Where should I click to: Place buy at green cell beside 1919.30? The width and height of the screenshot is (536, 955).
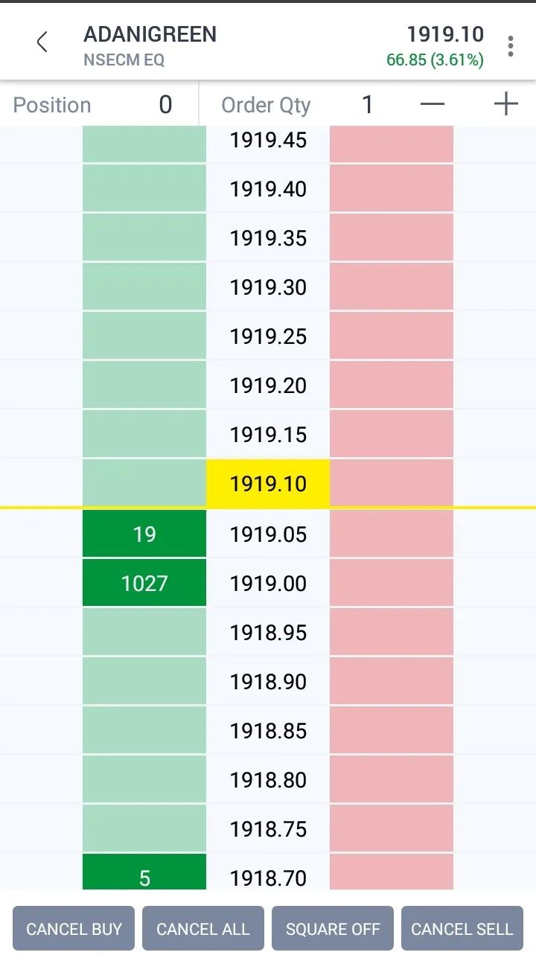coord(144,287)
